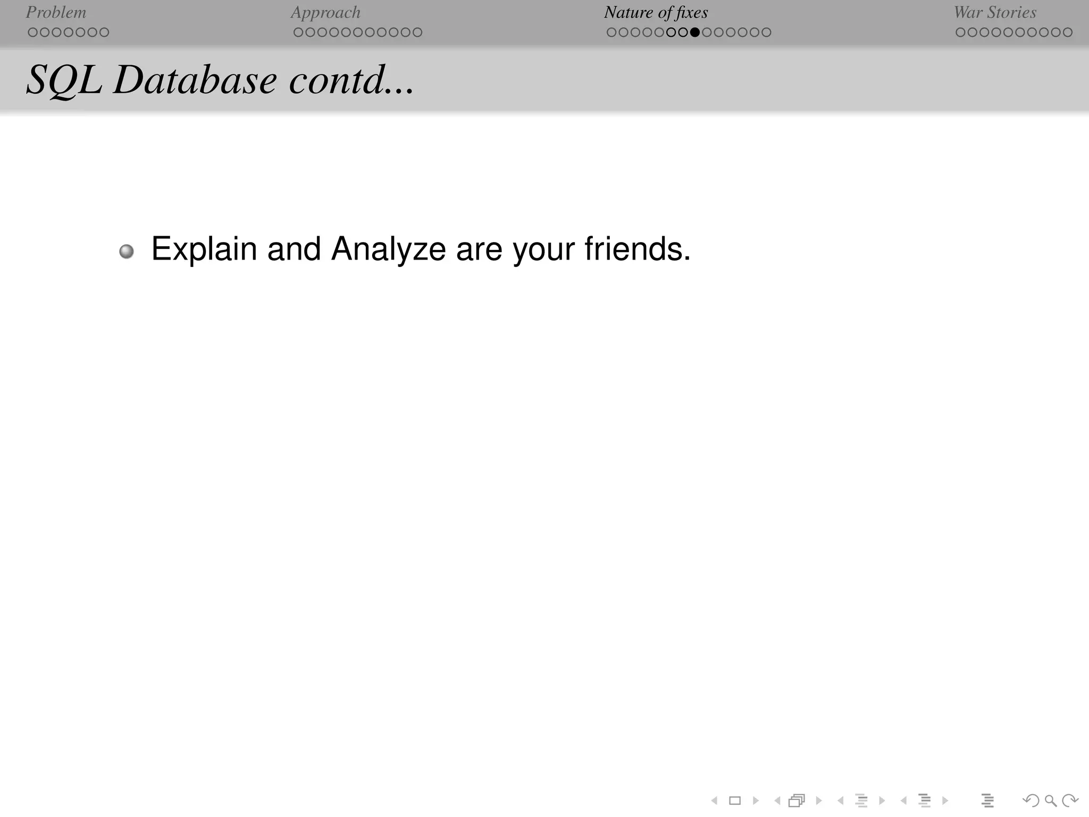Screen dimensions: 1089x817
Task: Select first dot under War Stories
Action: coord(960,32)
